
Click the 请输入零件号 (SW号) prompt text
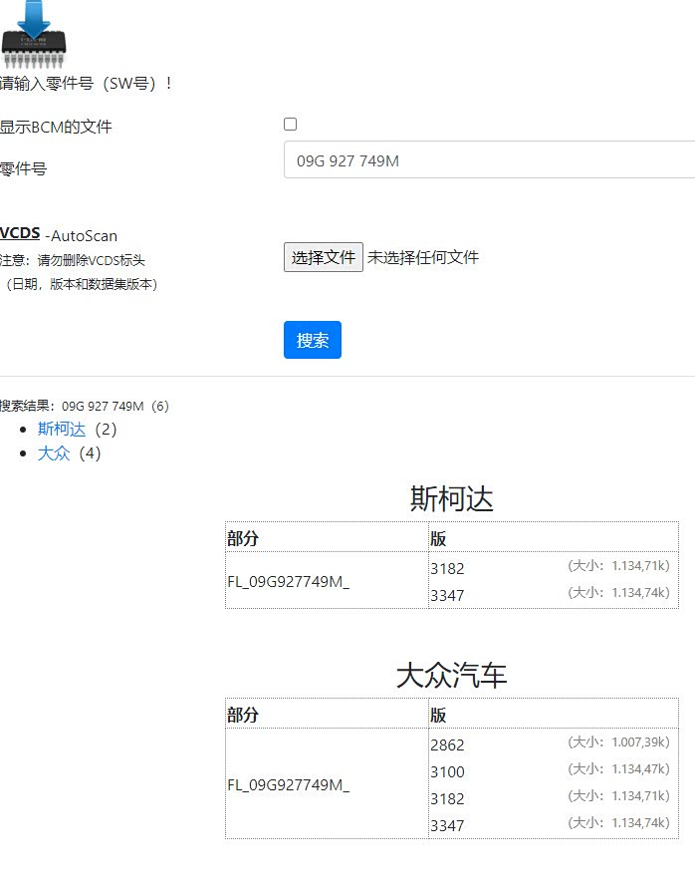[87, 83]
